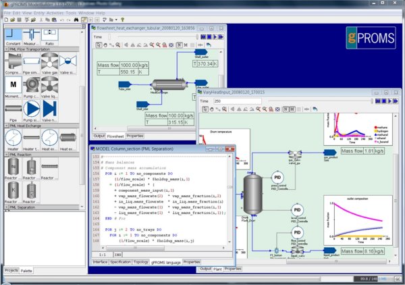Select the hand pan tool in heat exchanger flowsheet
The height and width of the screenshot is (285, 405).
click(105, 45)
